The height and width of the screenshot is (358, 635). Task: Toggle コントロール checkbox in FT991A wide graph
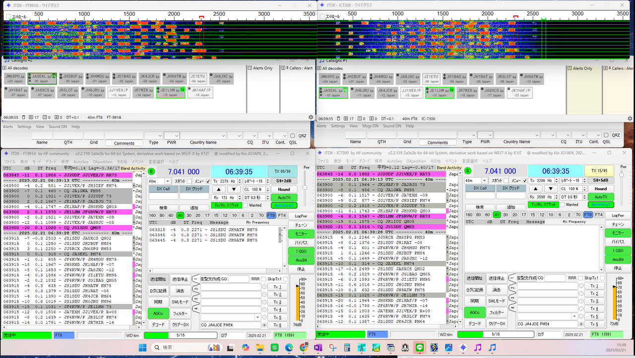tap(8, 17)
